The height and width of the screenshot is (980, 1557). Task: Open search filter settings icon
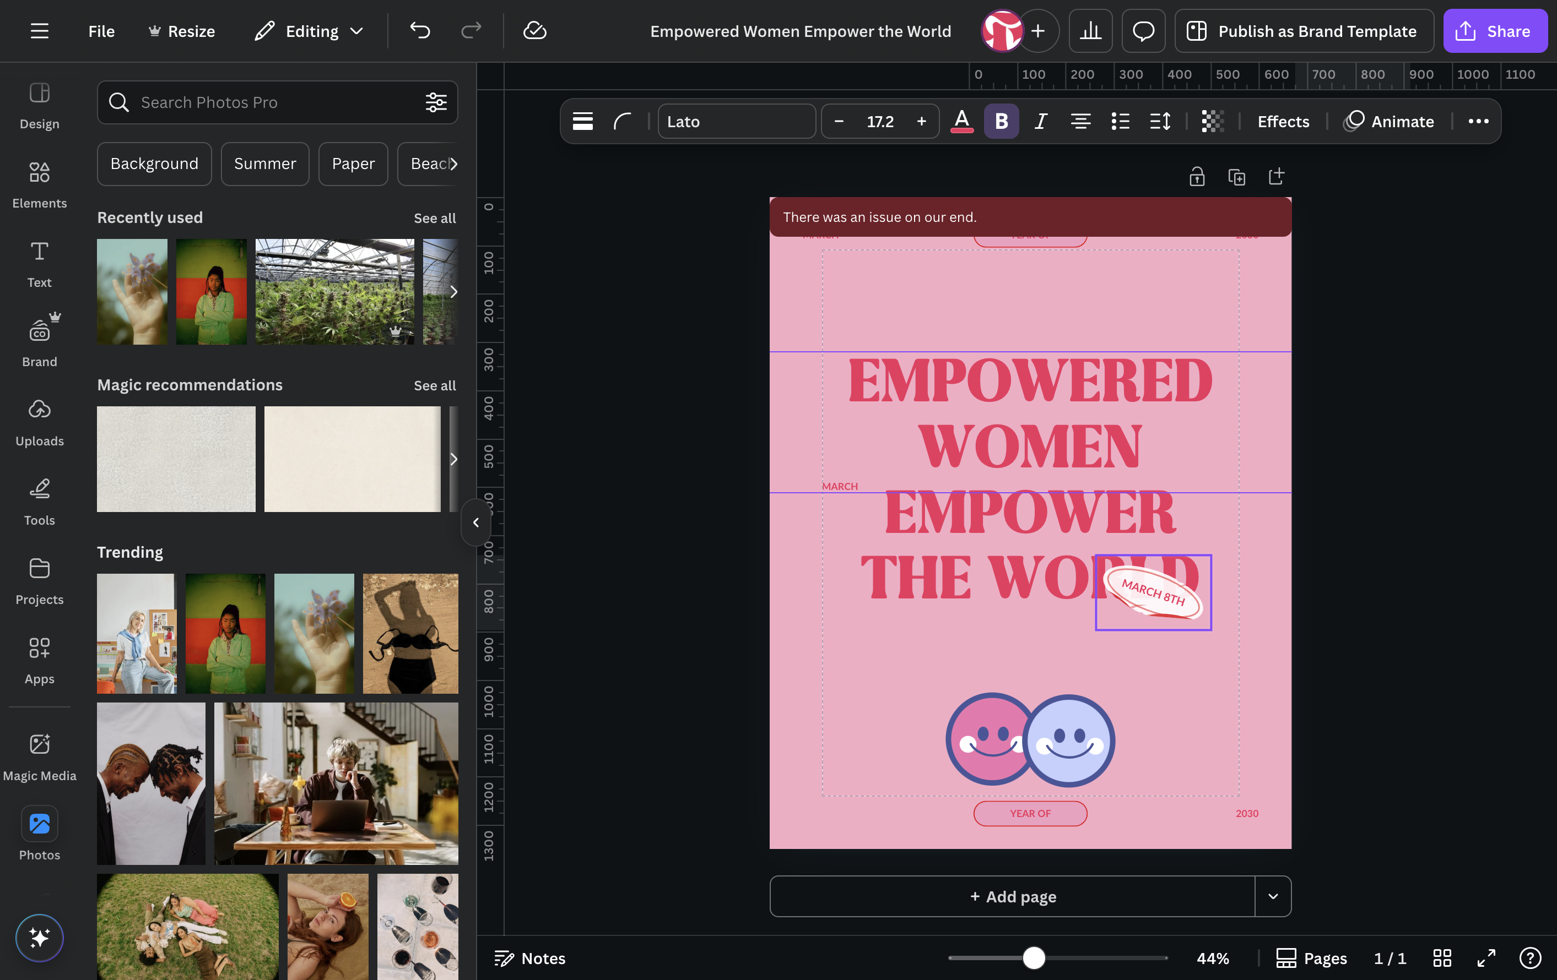[436, 102]
